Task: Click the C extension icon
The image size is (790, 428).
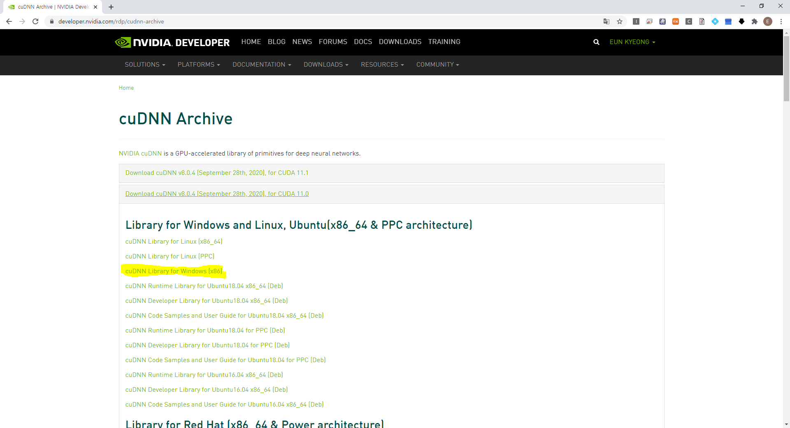Action: pyautogui.click(x=689, y=21)
